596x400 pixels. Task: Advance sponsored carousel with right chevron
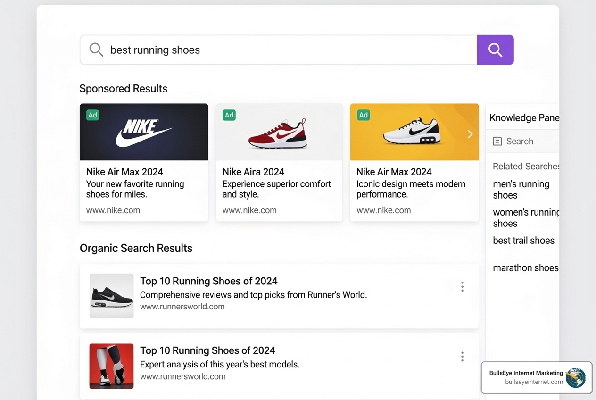click(x=470, y=134)
